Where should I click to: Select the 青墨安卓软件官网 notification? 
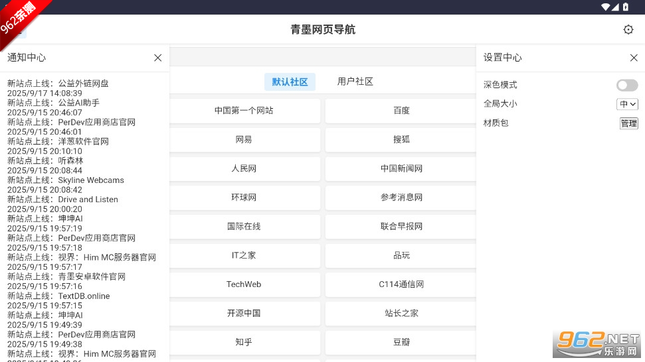coord(66,276)
